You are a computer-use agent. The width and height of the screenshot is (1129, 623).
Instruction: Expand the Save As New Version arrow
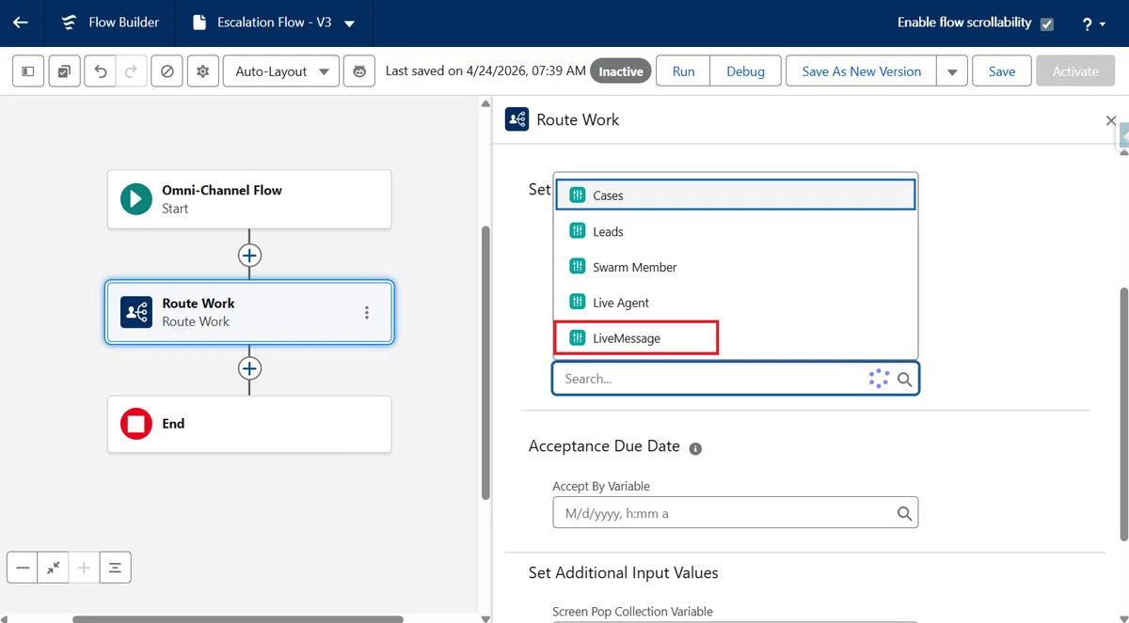952,71
